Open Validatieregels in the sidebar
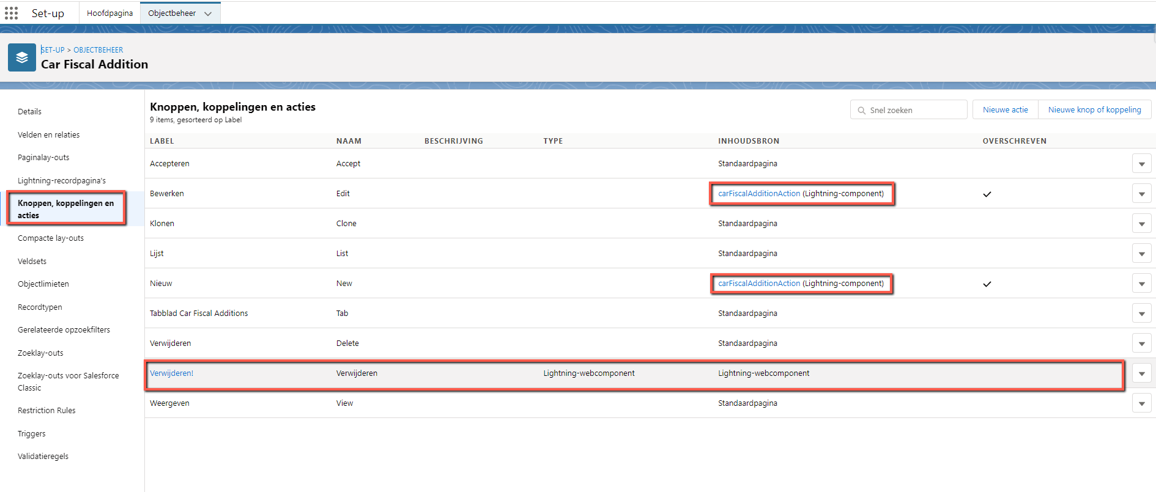This screenshot has height=492, width=1156. [x=43, y=456]
